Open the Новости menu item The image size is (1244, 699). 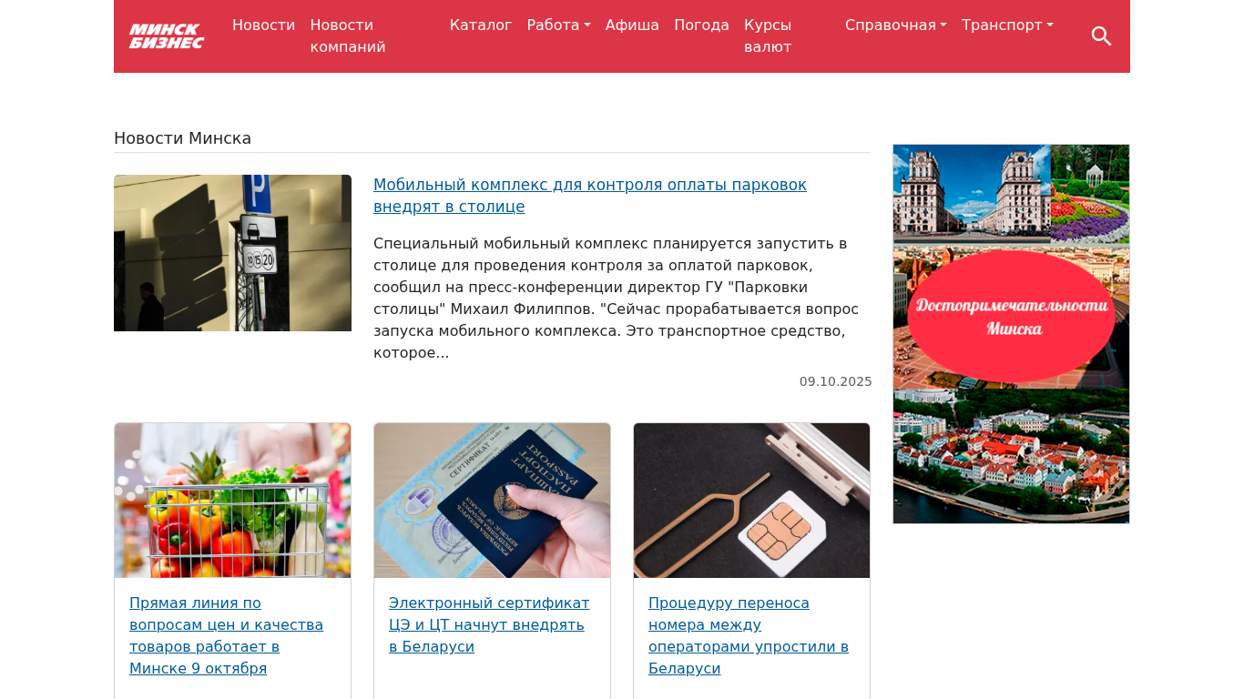pyautogui.click(x=263, y=25)
